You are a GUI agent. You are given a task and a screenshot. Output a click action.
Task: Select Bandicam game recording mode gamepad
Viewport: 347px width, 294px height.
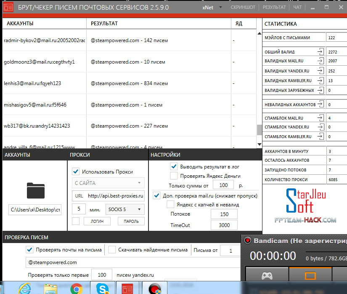267,275
